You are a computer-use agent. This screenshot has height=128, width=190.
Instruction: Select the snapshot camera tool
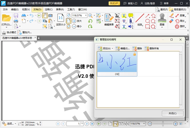50,15
